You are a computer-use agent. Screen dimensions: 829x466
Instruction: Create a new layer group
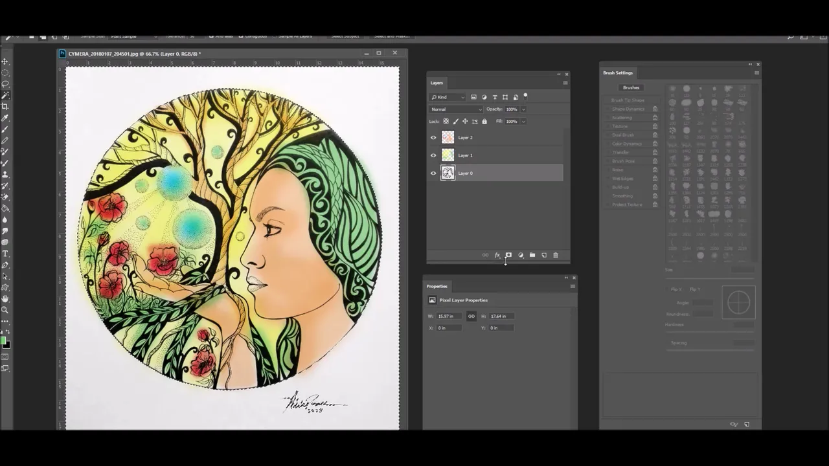coord(532,255)
